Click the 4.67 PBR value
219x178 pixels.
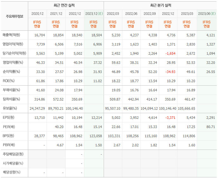click(60, 145)
